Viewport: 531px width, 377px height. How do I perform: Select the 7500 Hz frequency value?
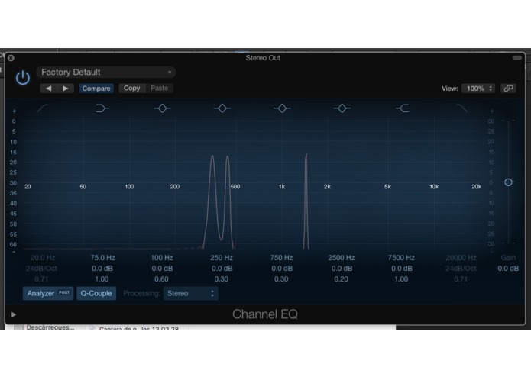(x=401, y=258)
